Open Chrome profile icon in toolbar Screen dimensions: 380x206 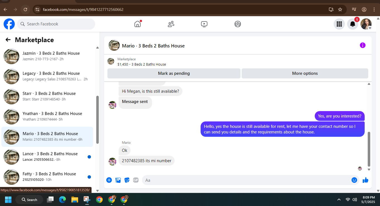(x=364, y=9)
